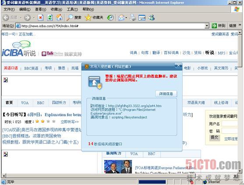Open History icon in toolbar
Image resolution: width=244 pixels, height=185 pixels.
coord(110,18)
